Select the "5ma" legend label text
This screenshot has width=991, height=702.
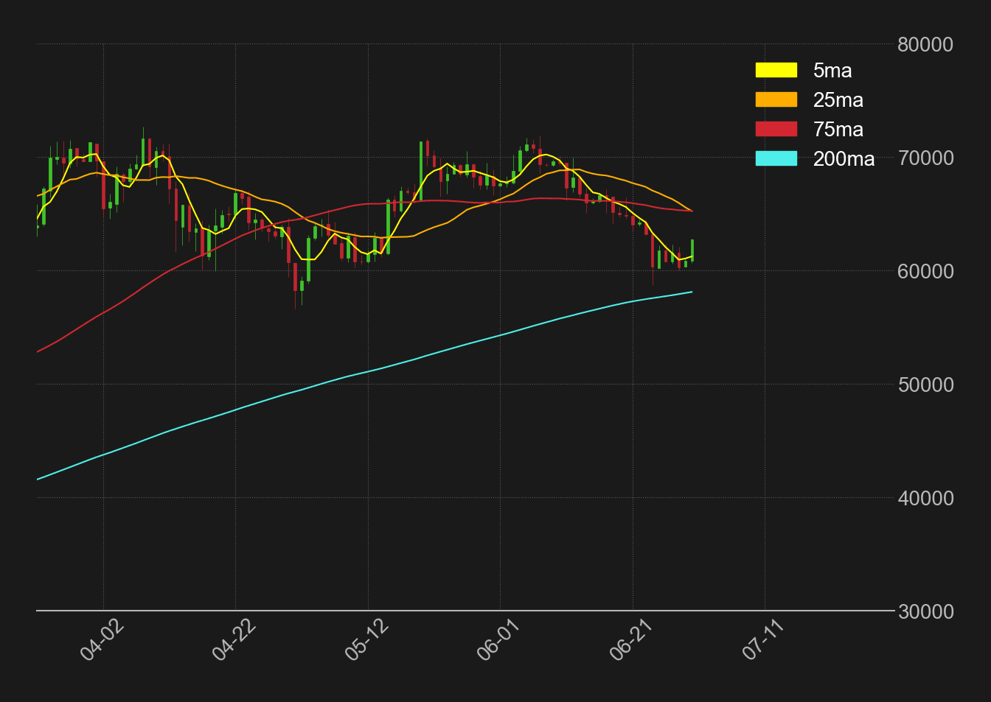coord(832,70)
